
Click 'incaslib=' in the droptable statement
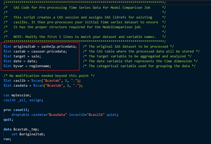pyautogui.click(x=78, y=115)
